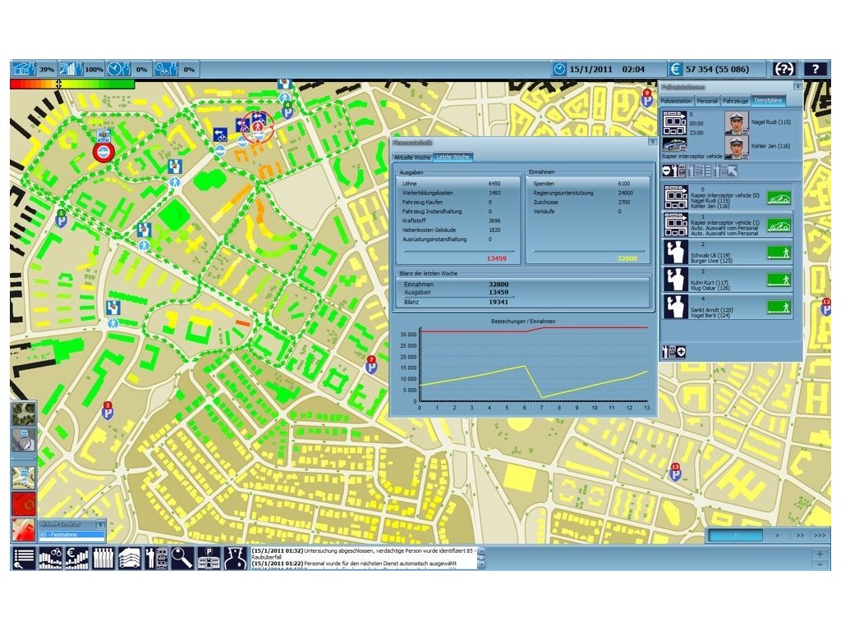Toggle foot patrol status for Sankt Arndt shift
Image resolution: width=841 pixels, height=630 pixels.
coord(779,307)
